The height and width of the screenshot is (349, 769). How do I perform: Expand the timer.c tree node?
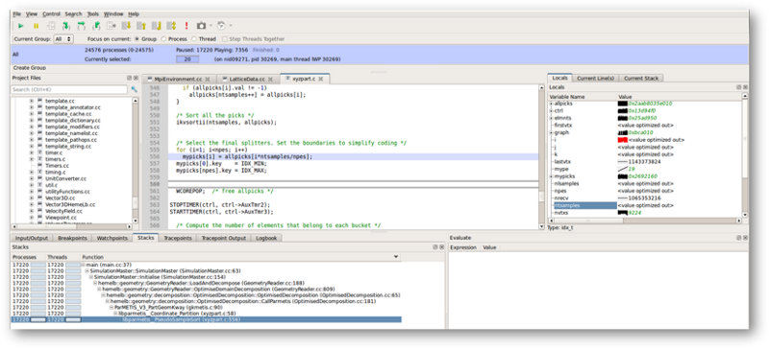[32, 152]
